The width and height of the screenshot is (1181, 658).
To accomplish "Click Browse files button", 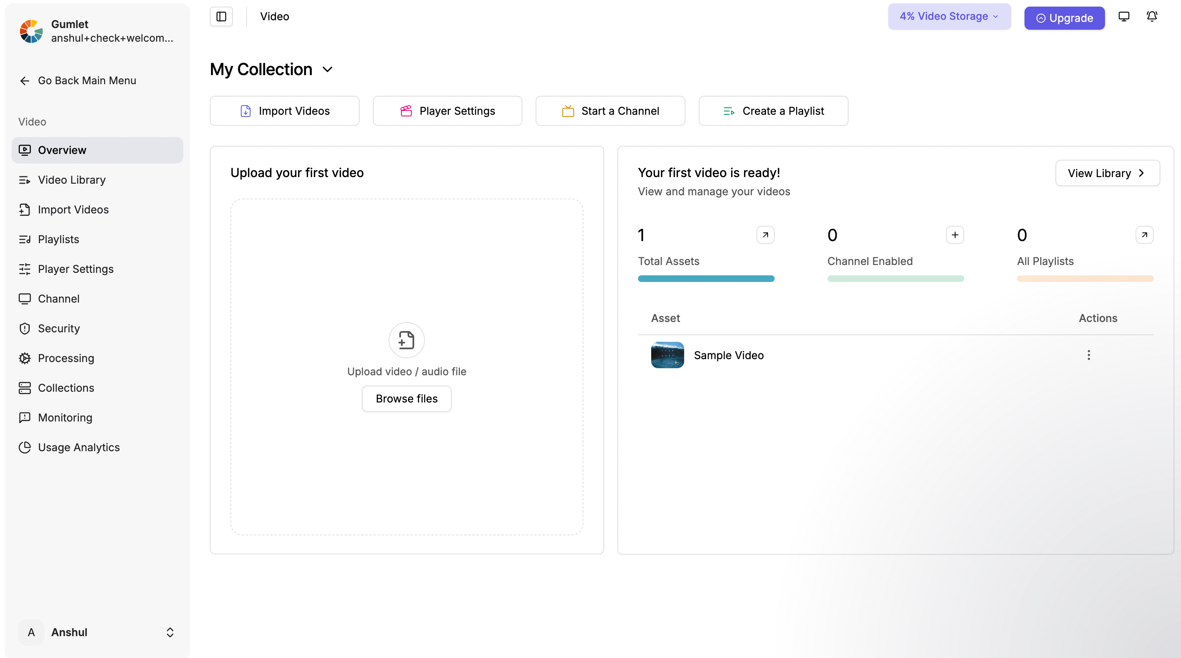I will click(406, 399).
